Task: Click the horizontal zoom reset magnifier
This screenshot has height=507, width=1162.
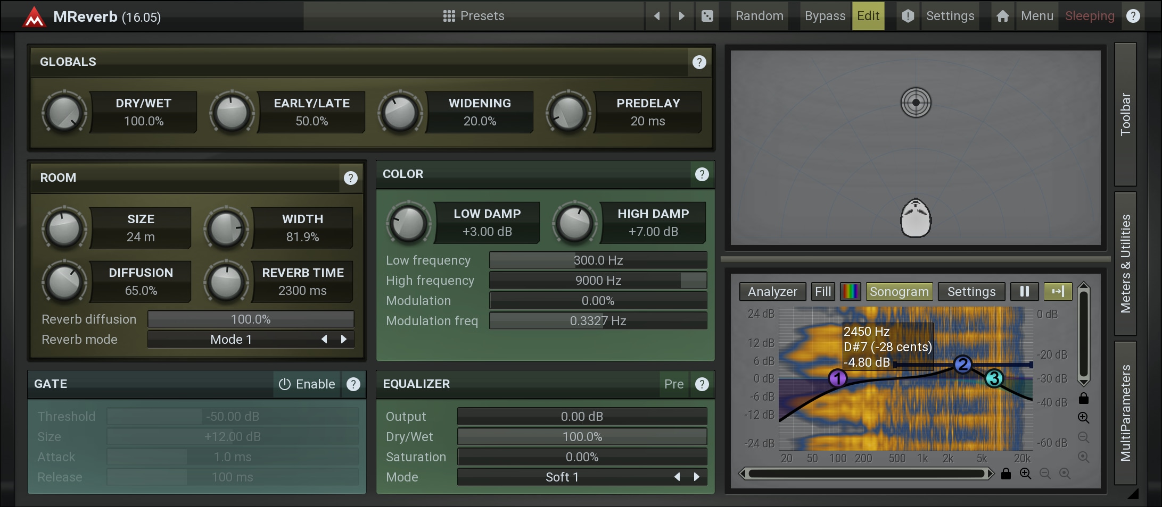Action: coord(1065,474)
